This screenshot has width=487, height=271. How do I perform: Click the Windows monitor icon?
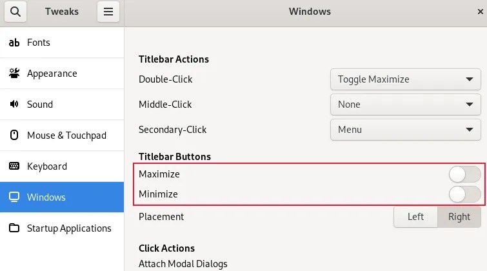pos(14,197)
